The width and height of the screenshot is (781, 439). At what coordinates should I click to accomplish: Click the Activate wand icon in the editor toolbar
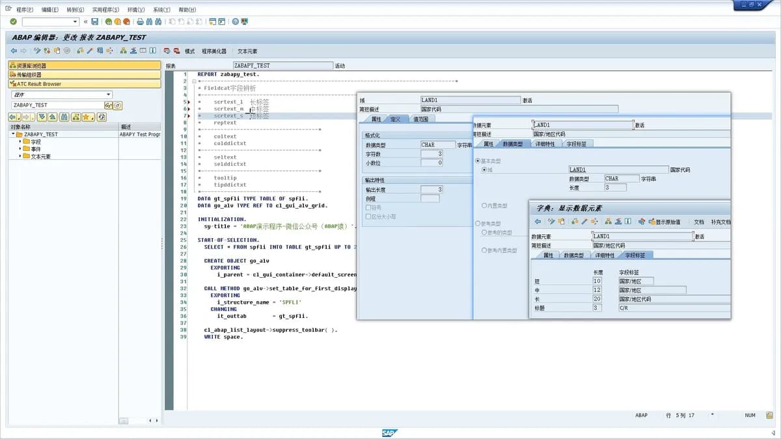click(x=90, y=51)
